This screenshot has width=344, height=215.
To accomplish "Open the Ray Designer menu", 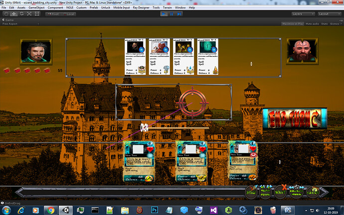I will (141, 7).
